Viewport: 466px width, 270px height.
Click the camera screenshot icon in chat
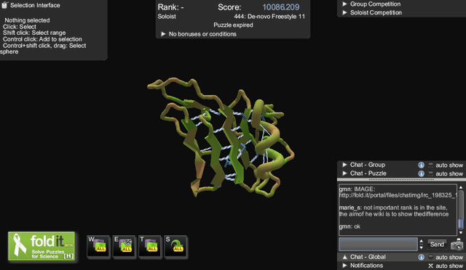pos(457,245)
